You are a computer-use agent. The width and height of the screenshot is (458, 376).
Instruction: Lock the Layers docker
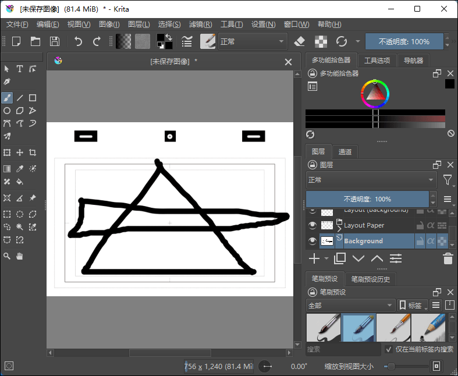tap(313, 165)
